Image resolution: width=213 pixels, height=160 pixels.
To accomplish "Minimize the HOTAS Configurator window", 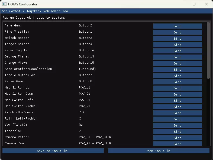I will [182, 4].
